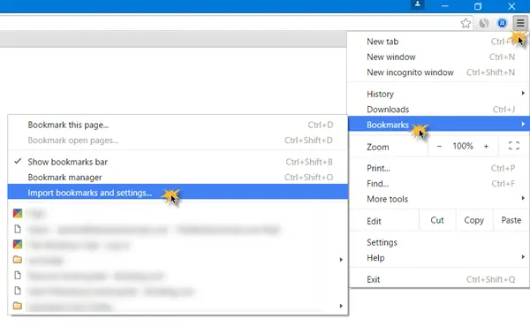Restore down the browser window

pos(478,6)
